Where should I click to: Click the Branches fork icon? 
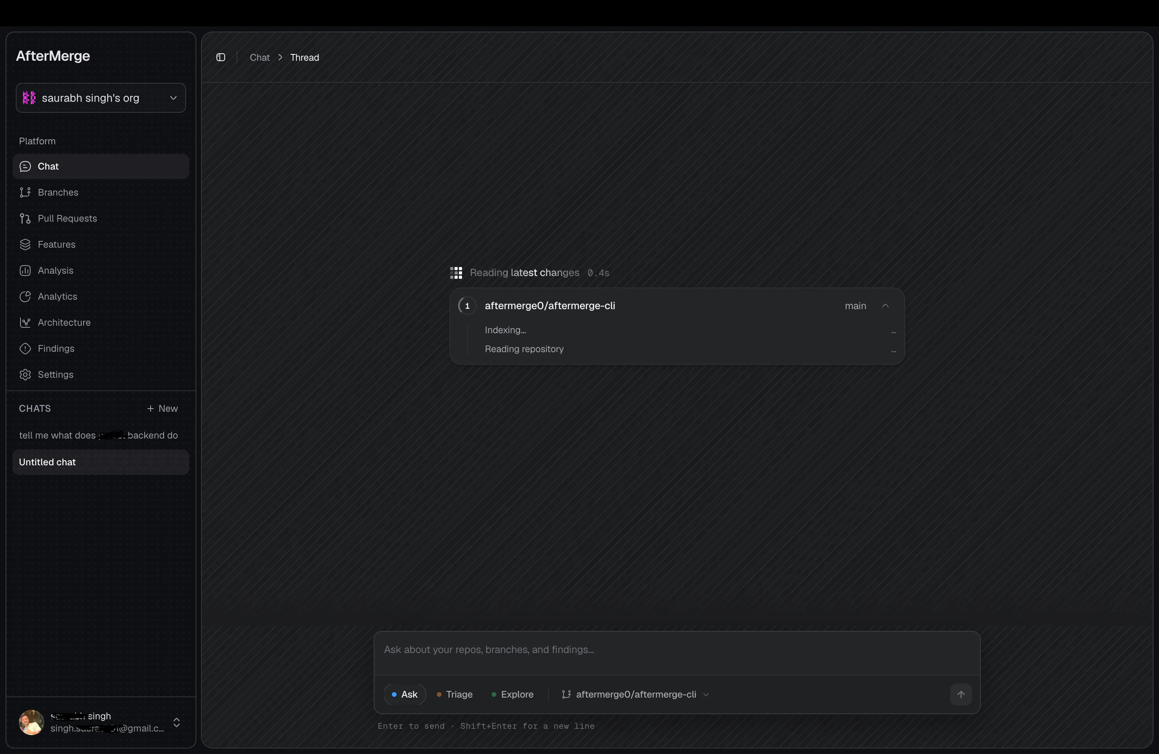pos(25,192)
